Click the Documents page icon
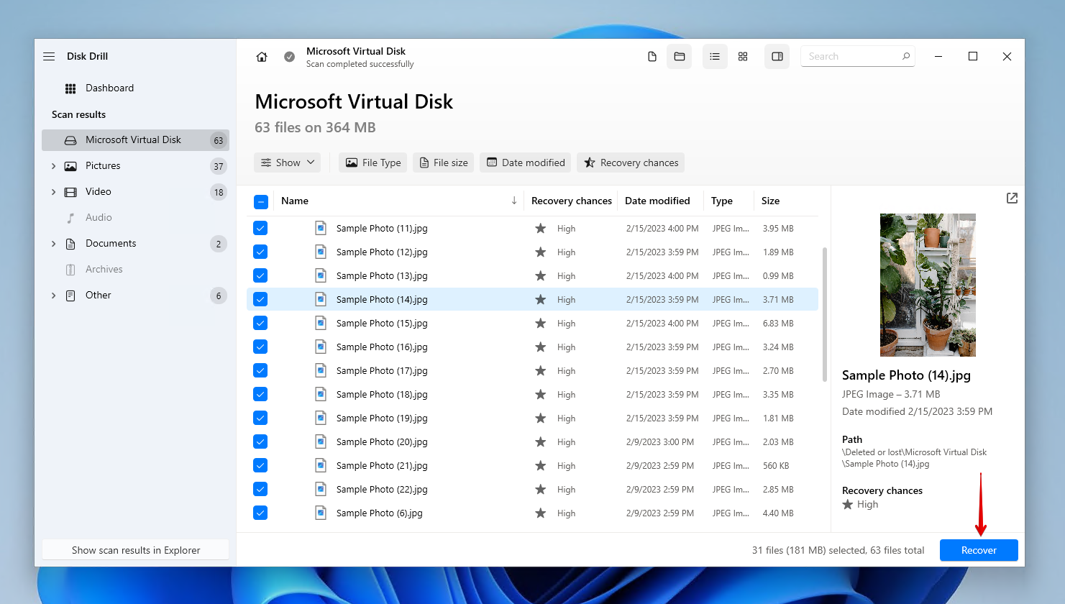 tap(70, 244)
